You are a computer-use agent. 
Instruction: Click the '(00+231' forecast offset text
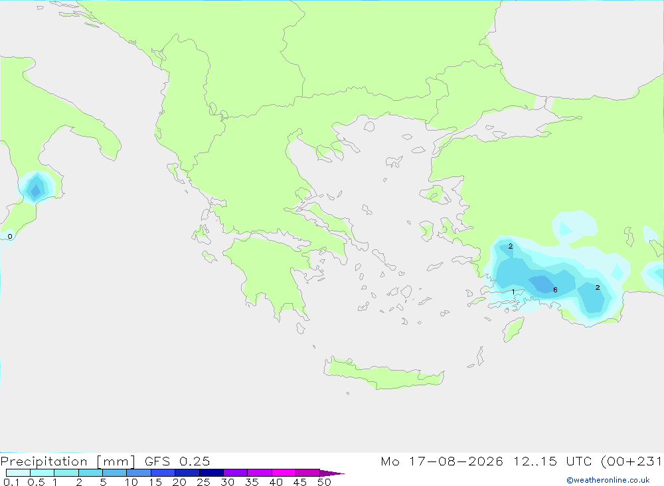[x=632, y=461]
